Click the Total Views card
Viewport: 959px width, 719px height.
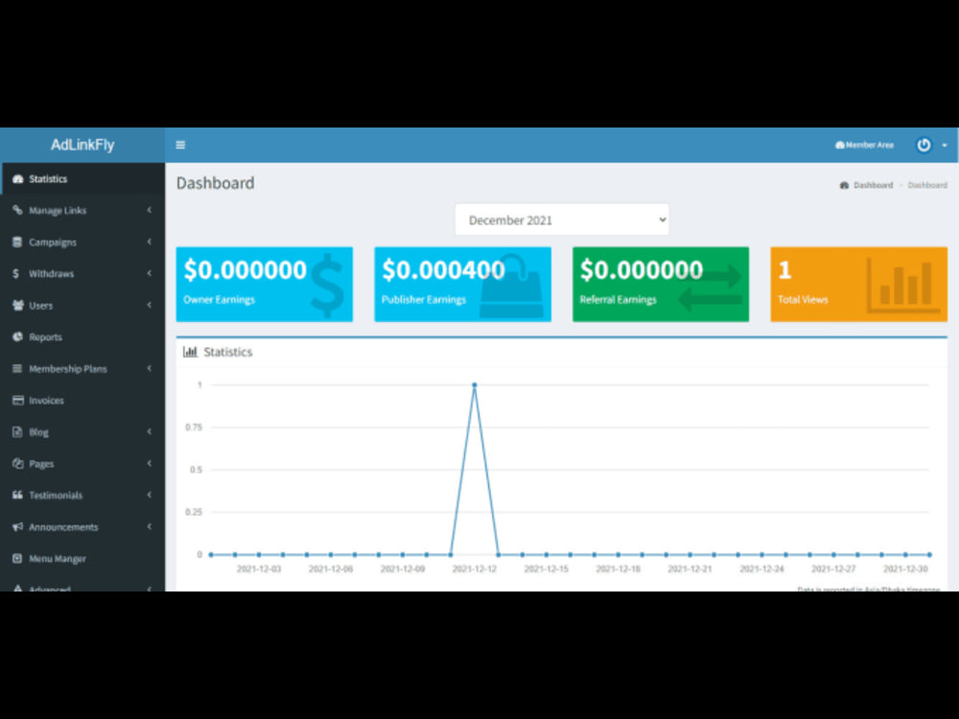(x=858, y=285)
